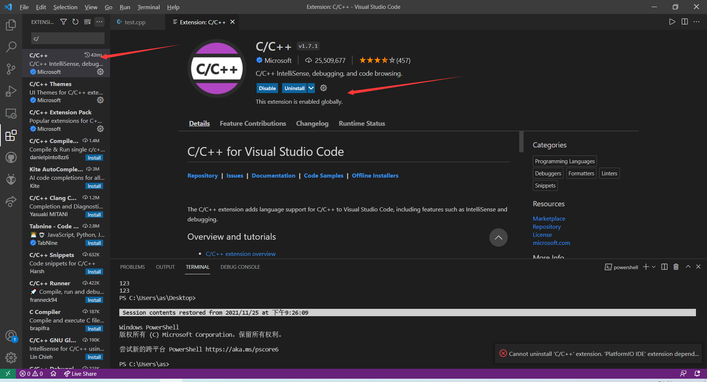Viewport: 707px width, 382px height.
Task: Open the GitHub view in activity bar
Action: tap(11, 158)
